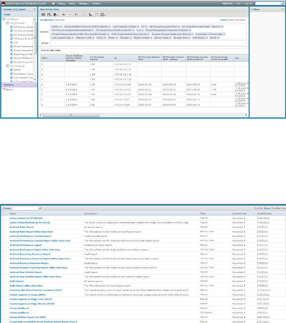The width and height of the screenshot is (286, 323).
Task: Click Help in the top bar
Action: pyautogui.click(x=238, y=4)
